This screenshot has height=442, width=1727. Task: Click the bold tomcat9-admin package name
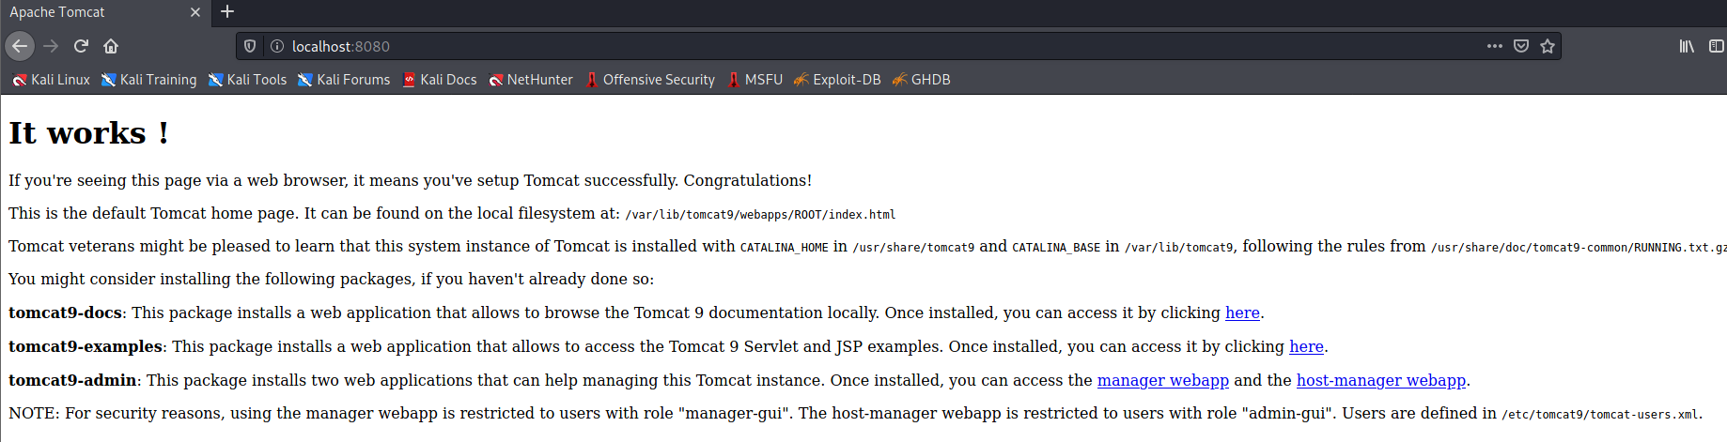[72, 380]
